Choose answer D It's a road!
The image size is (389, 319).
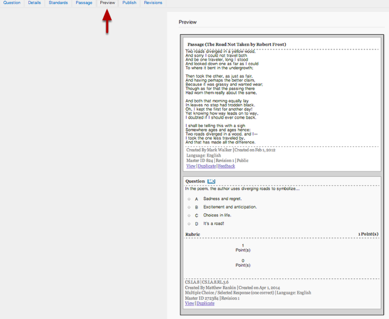[189, 224]
